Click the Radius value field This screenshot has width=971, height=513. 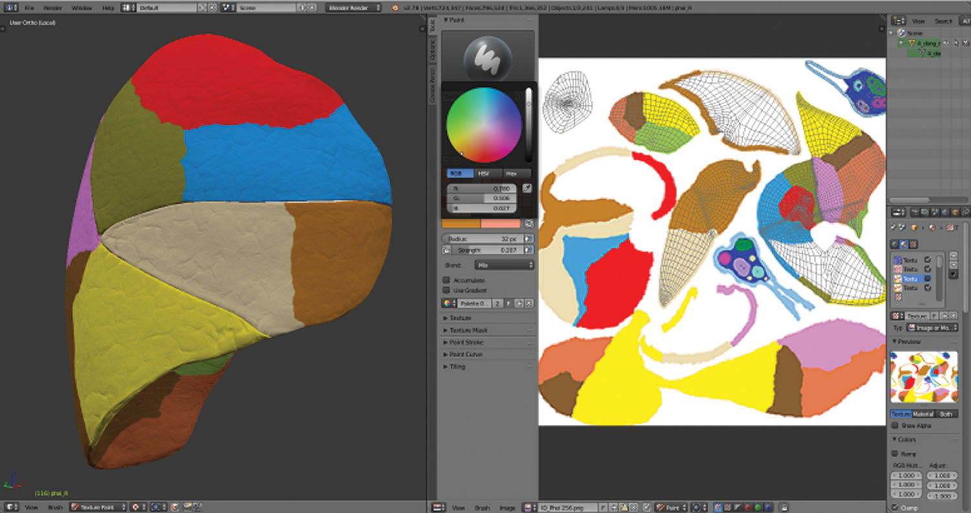(x=482, y=239)
